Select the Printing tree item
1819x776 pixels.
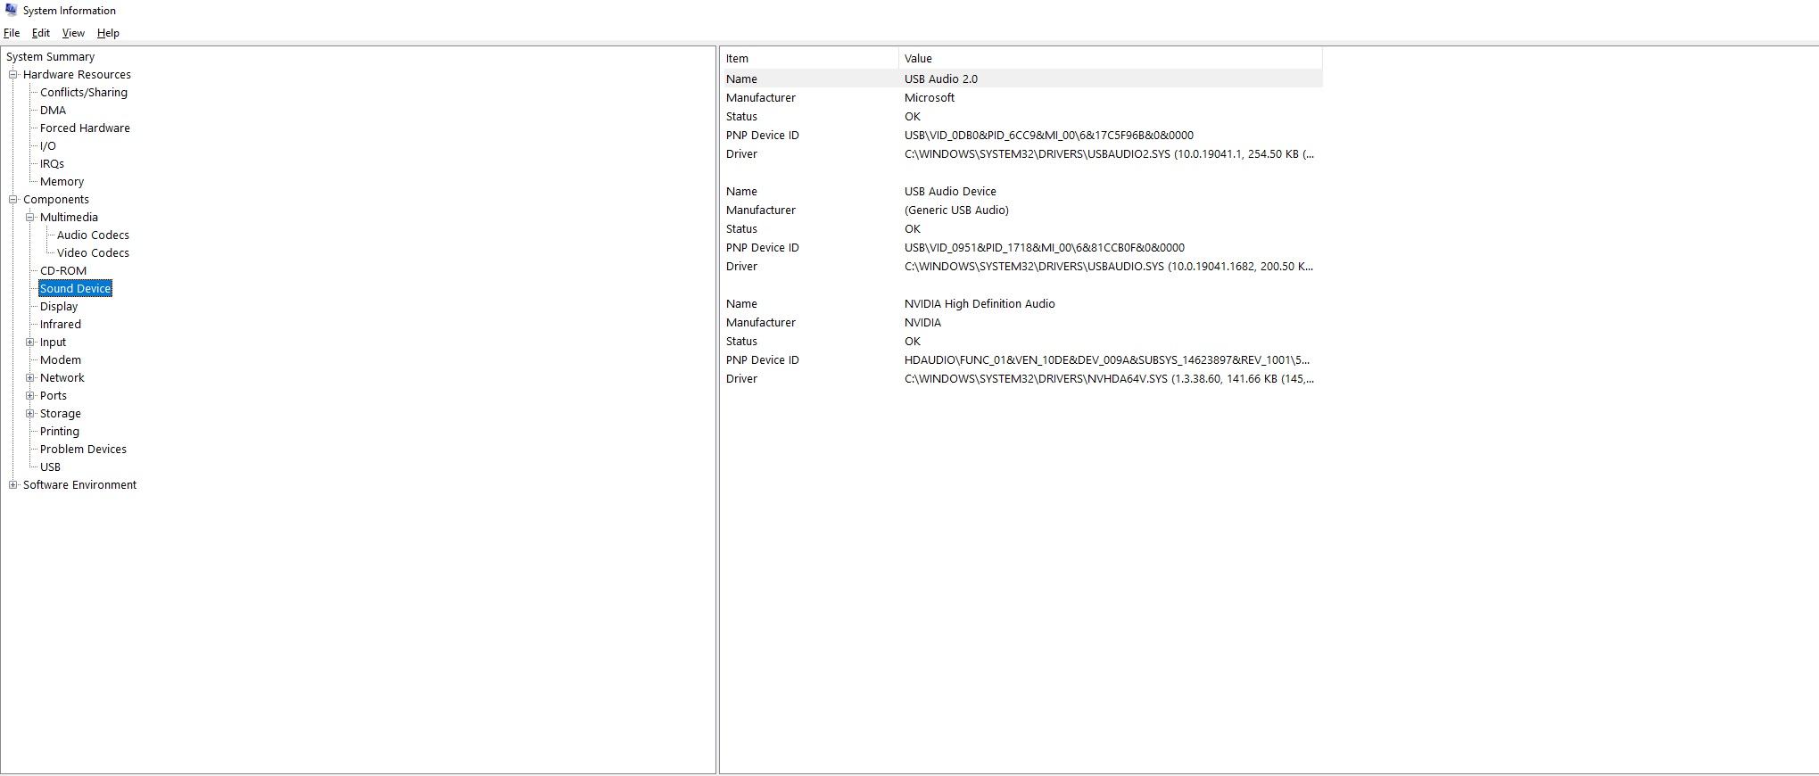point(60,432)
